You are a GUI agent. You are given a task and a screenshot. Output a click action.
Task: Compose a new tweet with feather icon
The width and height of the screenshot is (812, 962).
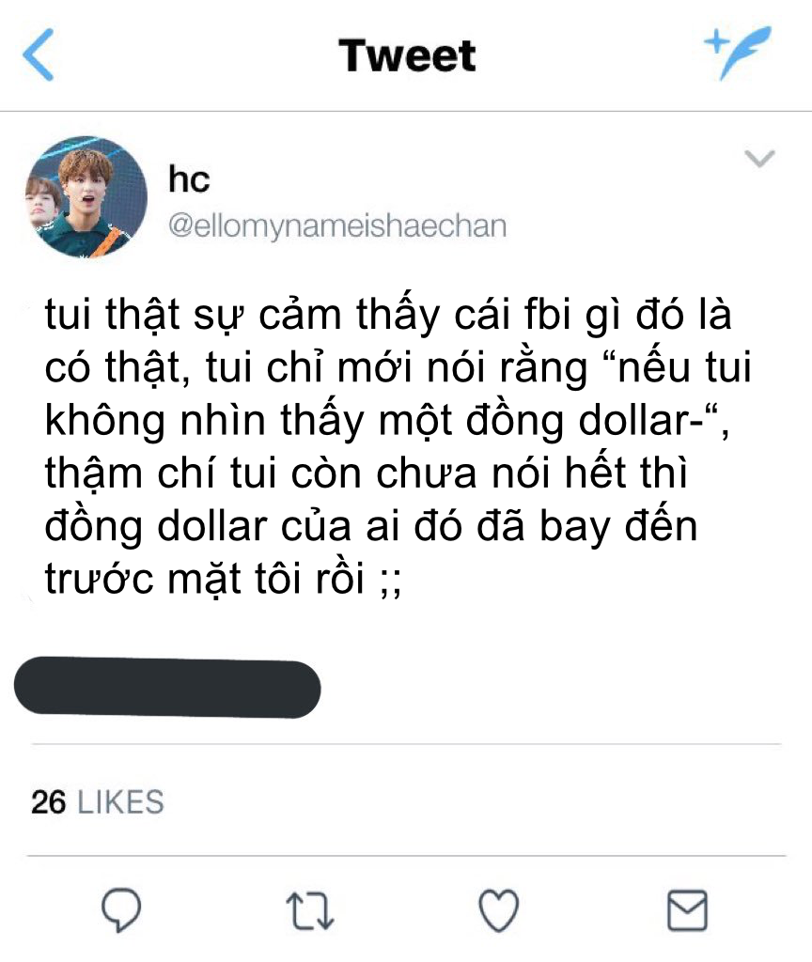tap(737, 53)
